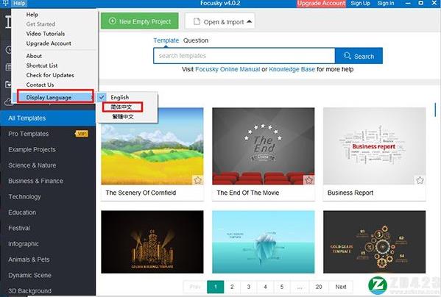Image resolution: width=441 pixels, height=297 pixels.
Task: Switch to the Question tab
Action: click(x=196, y=40)
